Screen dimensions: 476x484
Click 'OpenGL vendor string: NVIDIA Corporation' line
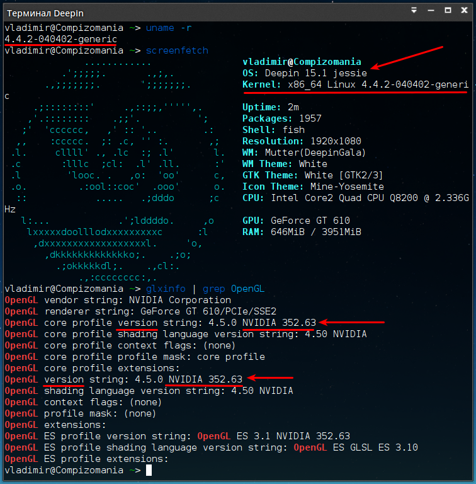(118, 300)
